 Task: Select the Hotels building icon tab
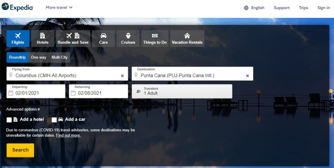click(x=43, y=36)
